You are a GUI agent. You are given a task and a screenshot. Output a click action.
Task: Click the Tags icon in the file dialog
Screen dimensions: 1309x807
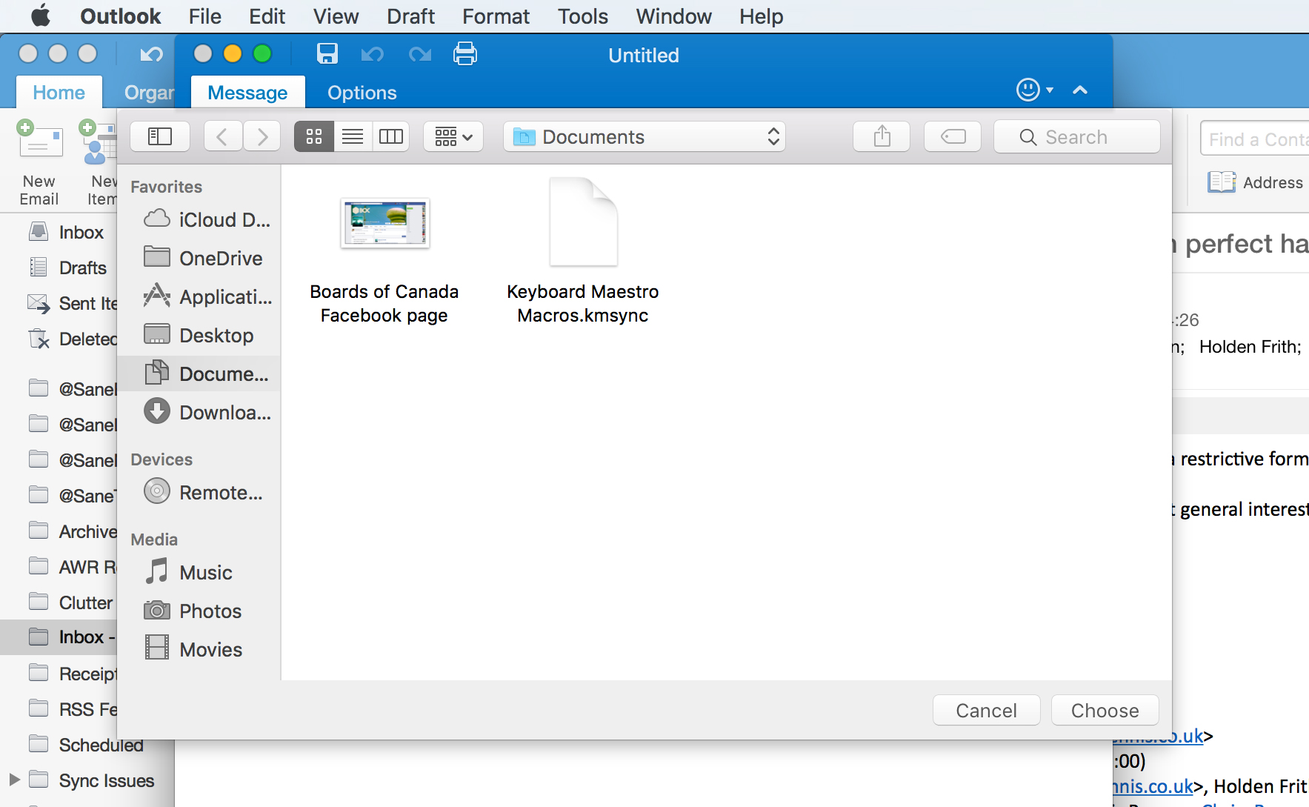coord(952,136)
